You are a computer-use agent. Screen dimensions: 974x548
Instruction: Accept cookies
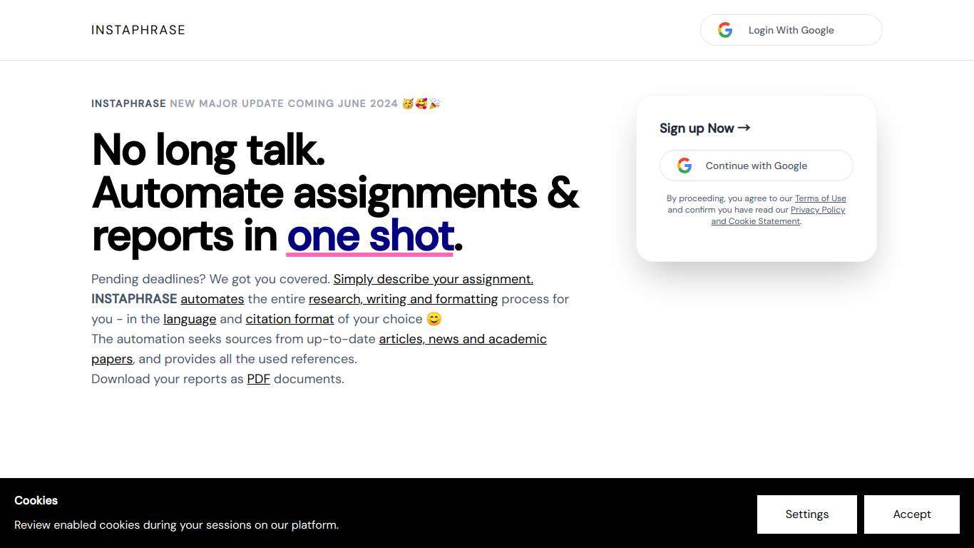tap(912, 514)
